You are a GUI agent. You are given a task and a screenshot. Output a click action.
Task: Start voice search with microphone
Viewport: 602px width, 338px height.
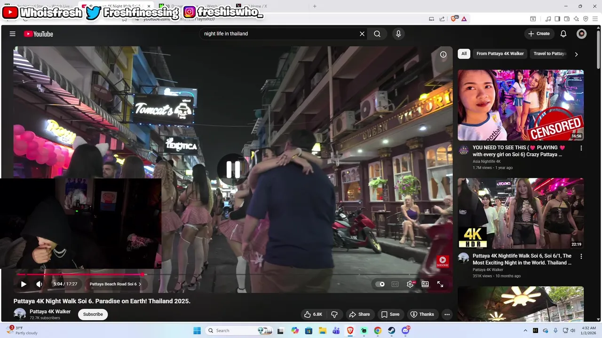398,34
